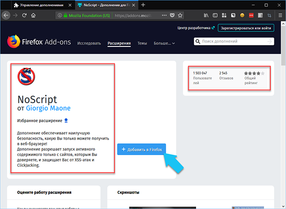This screenshot has width=286, height=209.
Task: Click the Firefox Add-ons title link
Action: 46,42
